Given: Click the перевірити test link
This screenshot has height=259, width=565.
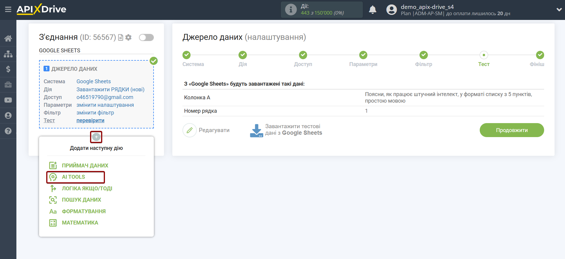Looking at the screenshot, I should click(90, 120).
